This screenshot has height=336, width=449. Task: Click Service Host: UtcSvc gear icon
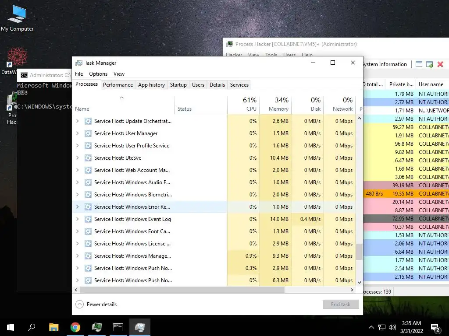pos(88,157)
